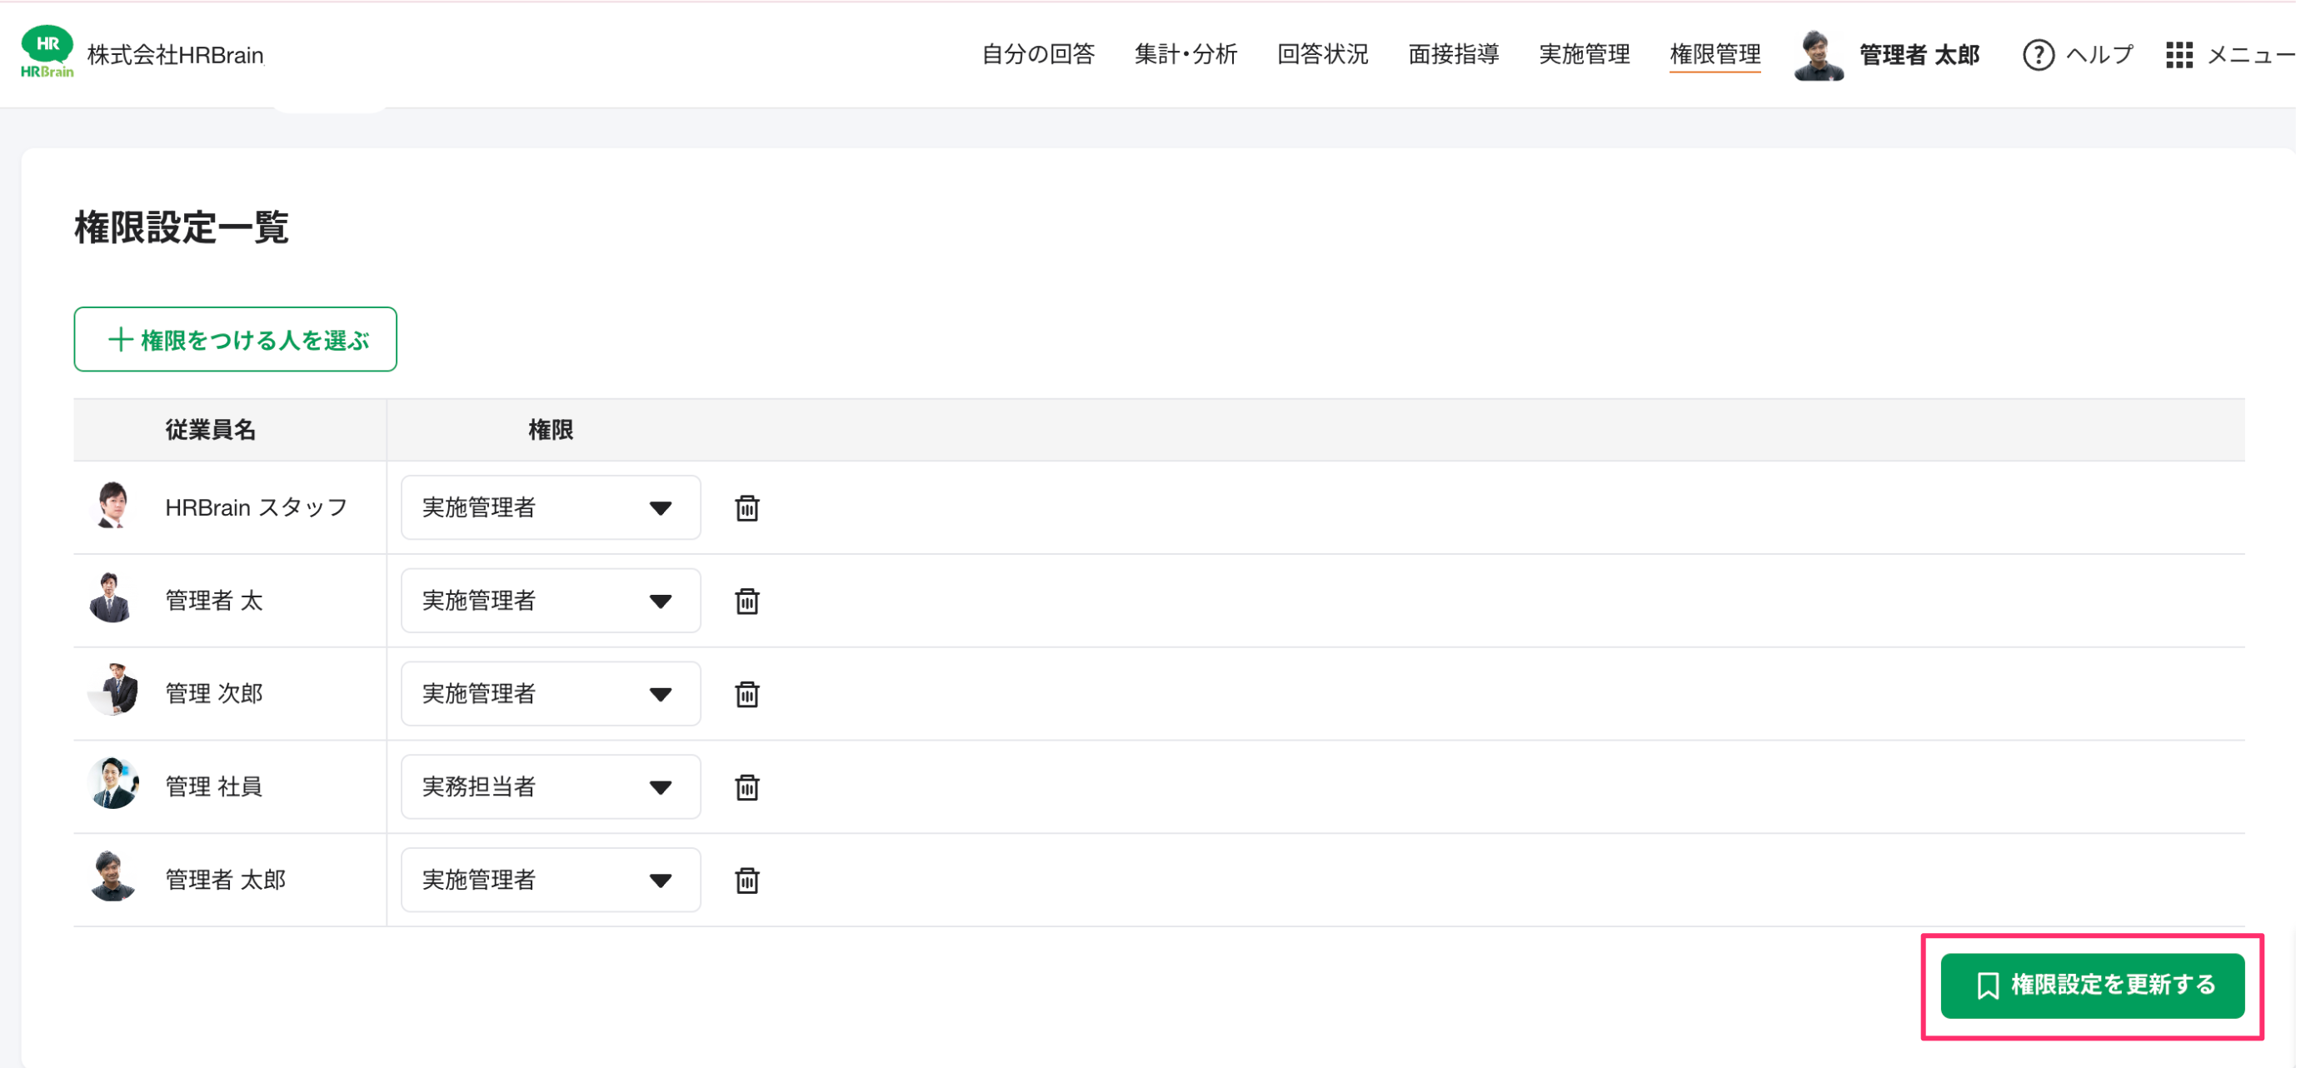This screenshot has width=2301, height=1068.
Task: Click 権限をつける人を選ぶ button
Action: [x=235, y=339]
